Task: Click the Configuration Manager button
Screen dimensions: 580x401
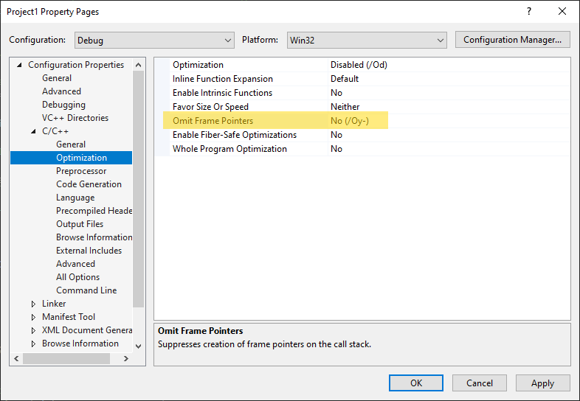Action: click(x=513, y=40)
